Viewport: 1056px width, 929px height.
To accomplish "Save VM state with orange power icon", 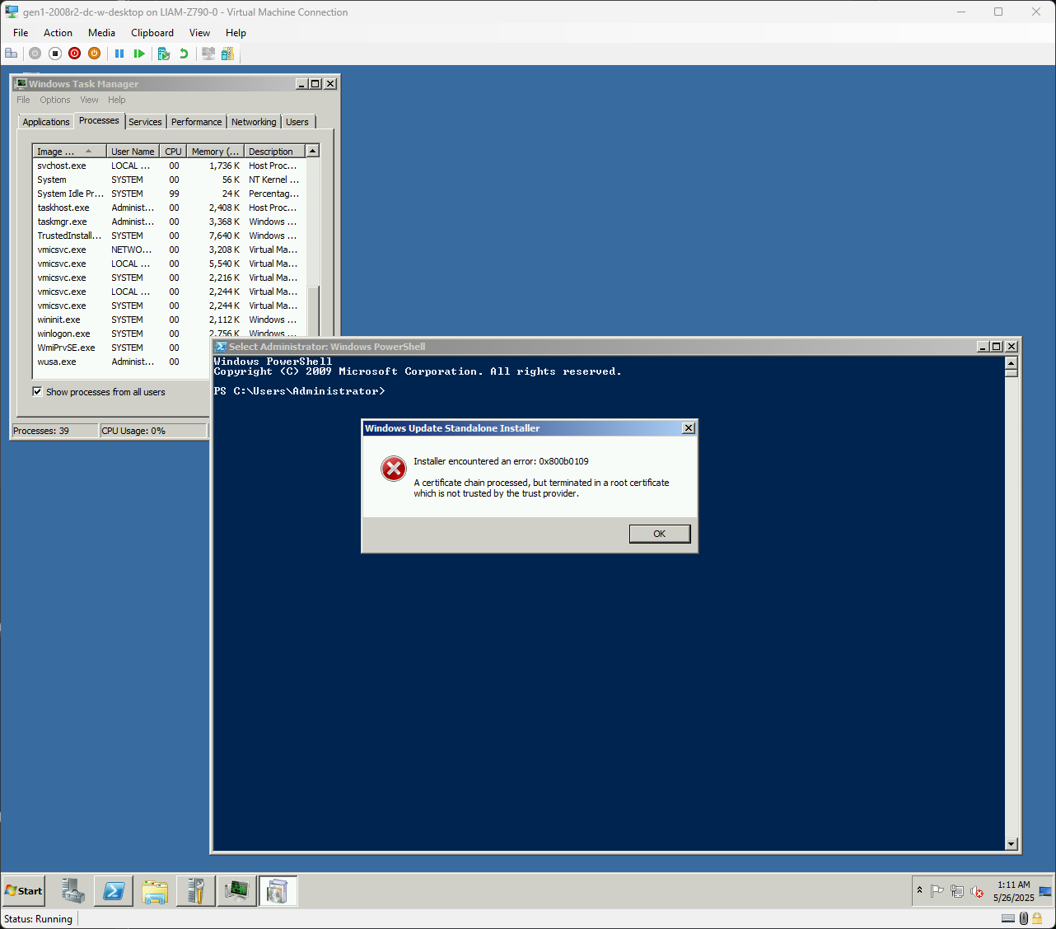I will coord(95,54).
